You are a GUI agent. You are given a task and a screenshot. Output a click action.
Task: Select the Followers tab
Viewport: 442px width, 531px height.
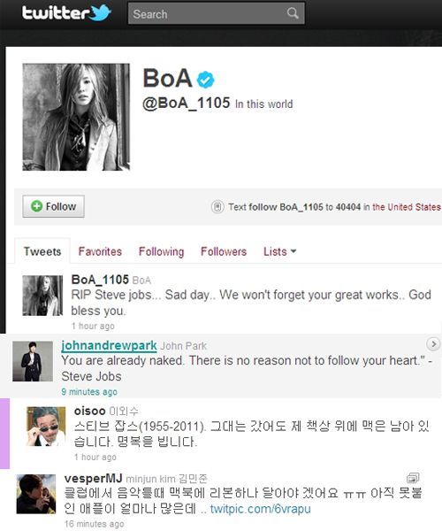[224, 251]
